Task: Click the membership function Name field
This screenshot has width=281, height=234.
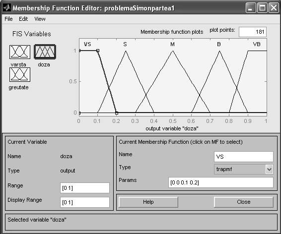Action: (x=244, y=157)
